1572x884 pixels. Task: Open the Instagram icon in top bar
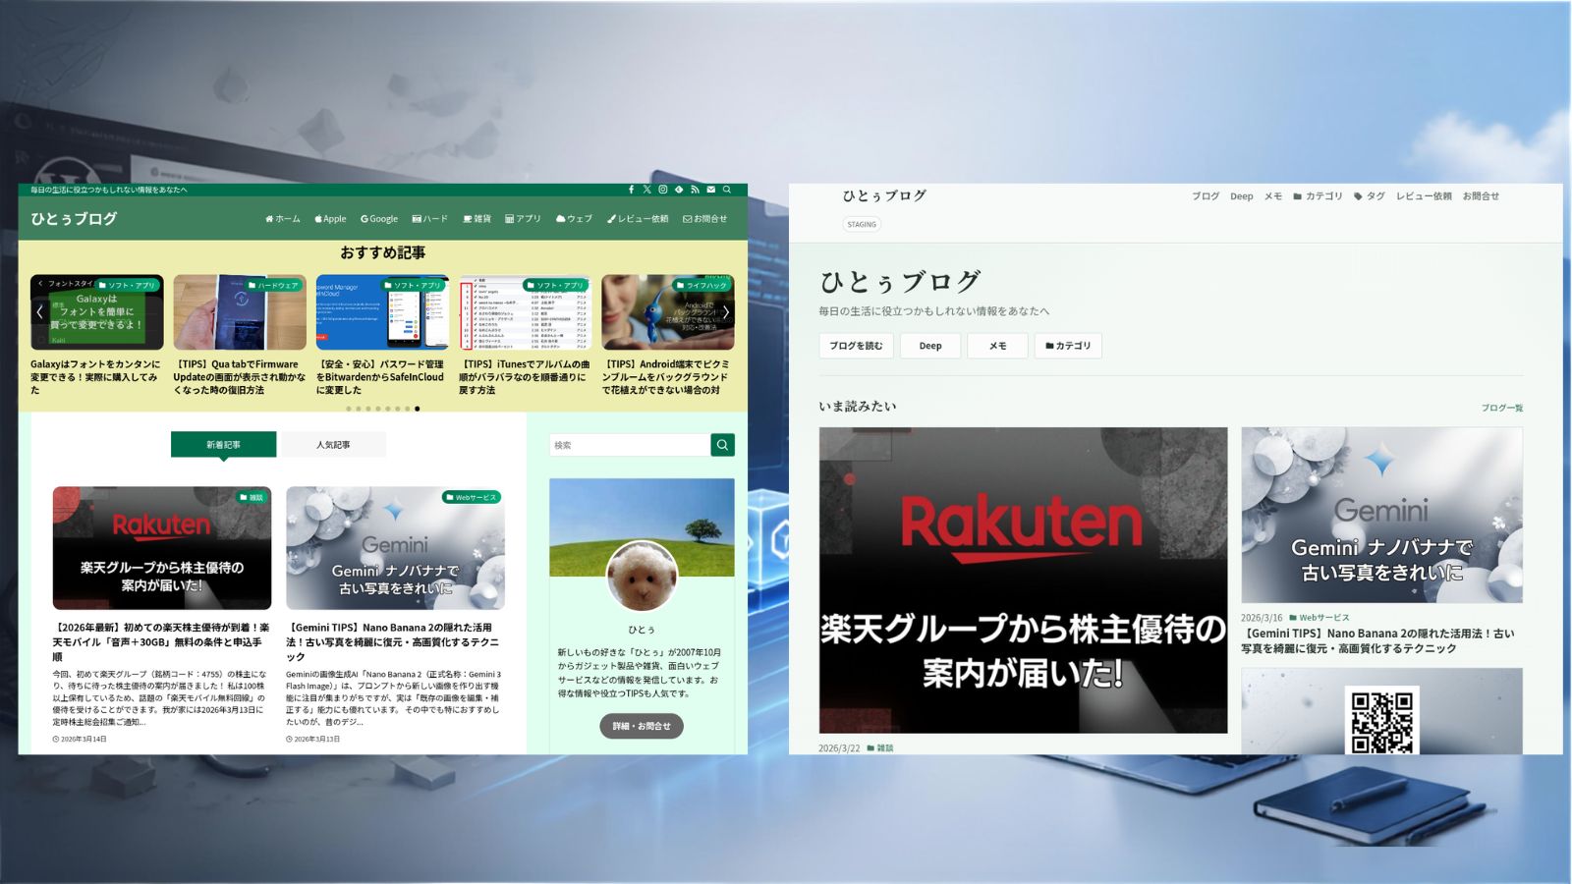coord(663,190)
